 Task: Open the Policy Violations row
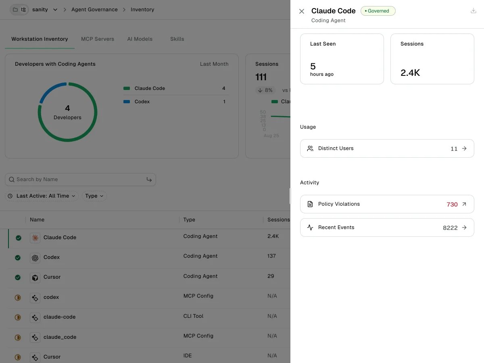coord(387,204)
